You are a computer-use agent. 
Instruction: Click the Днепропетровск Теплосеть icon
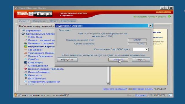click(x=26, y=69)
